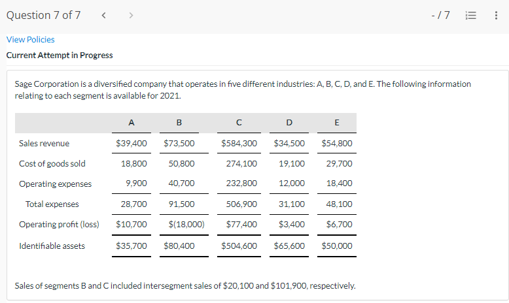Click Current Attempt in Progress text
This screenshot has height=303, width=509.
point(60,56)
